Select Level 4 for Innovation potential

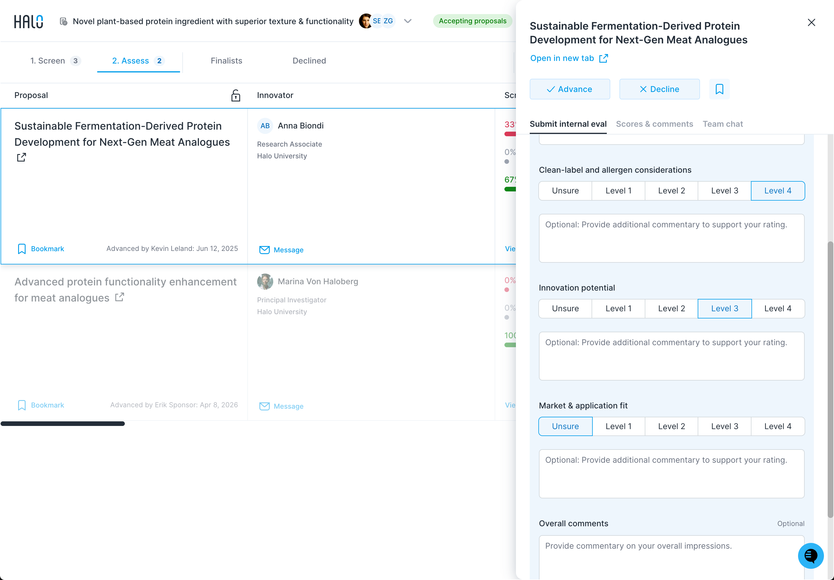click(778, 308)
